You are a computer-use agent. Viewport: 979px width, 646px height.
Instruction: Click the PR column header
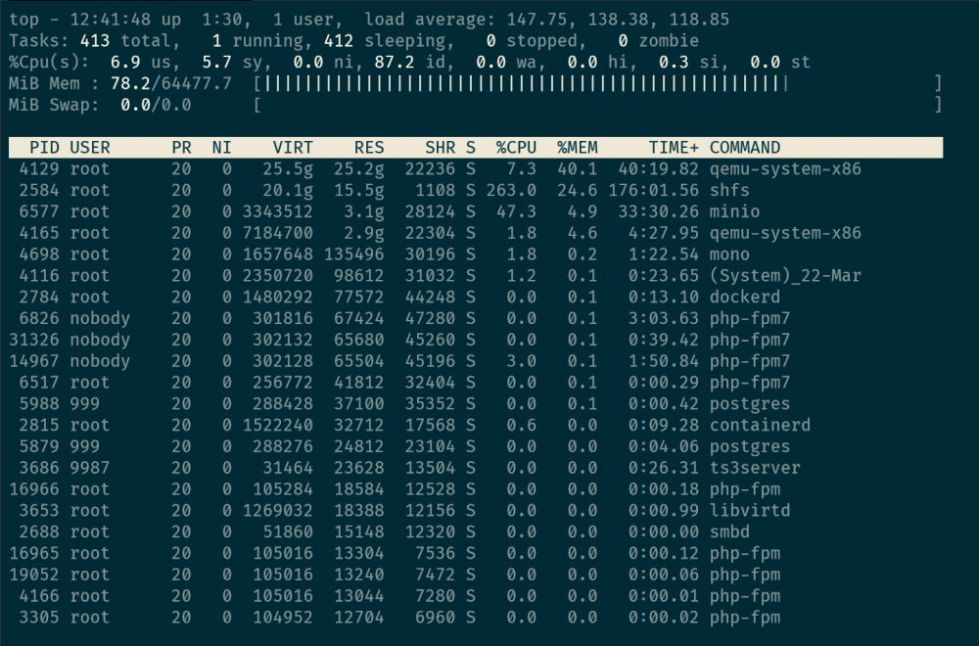tap(182, 147)
